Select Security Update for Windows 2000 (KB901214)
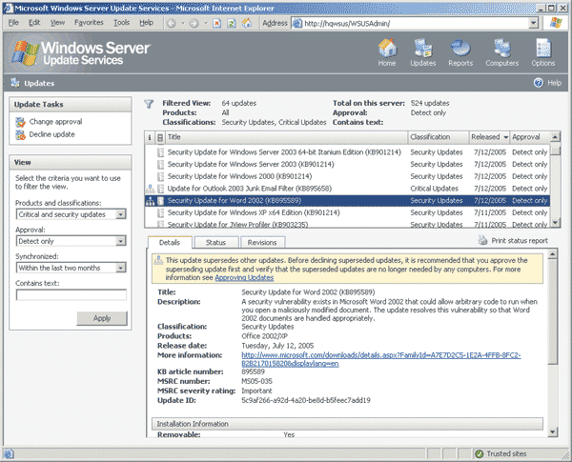 [347, 176]
